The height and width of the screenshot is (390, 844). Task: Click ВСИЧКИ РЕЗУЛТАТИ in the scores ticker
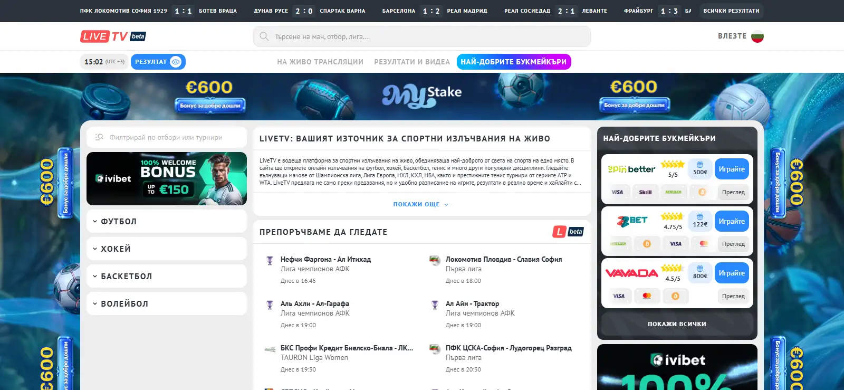point(731,11)
